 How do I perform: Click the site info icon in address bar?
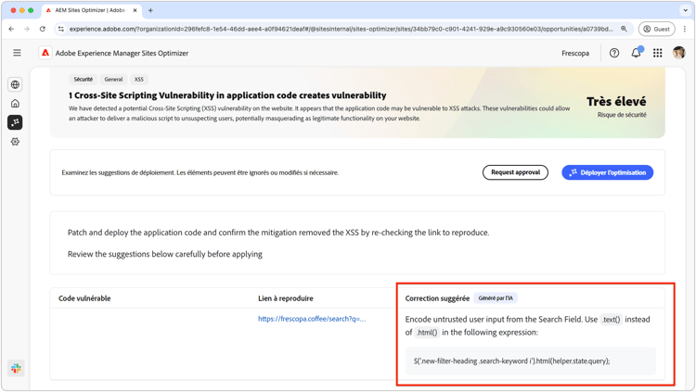pyautogui.click(x=61, y=29)
